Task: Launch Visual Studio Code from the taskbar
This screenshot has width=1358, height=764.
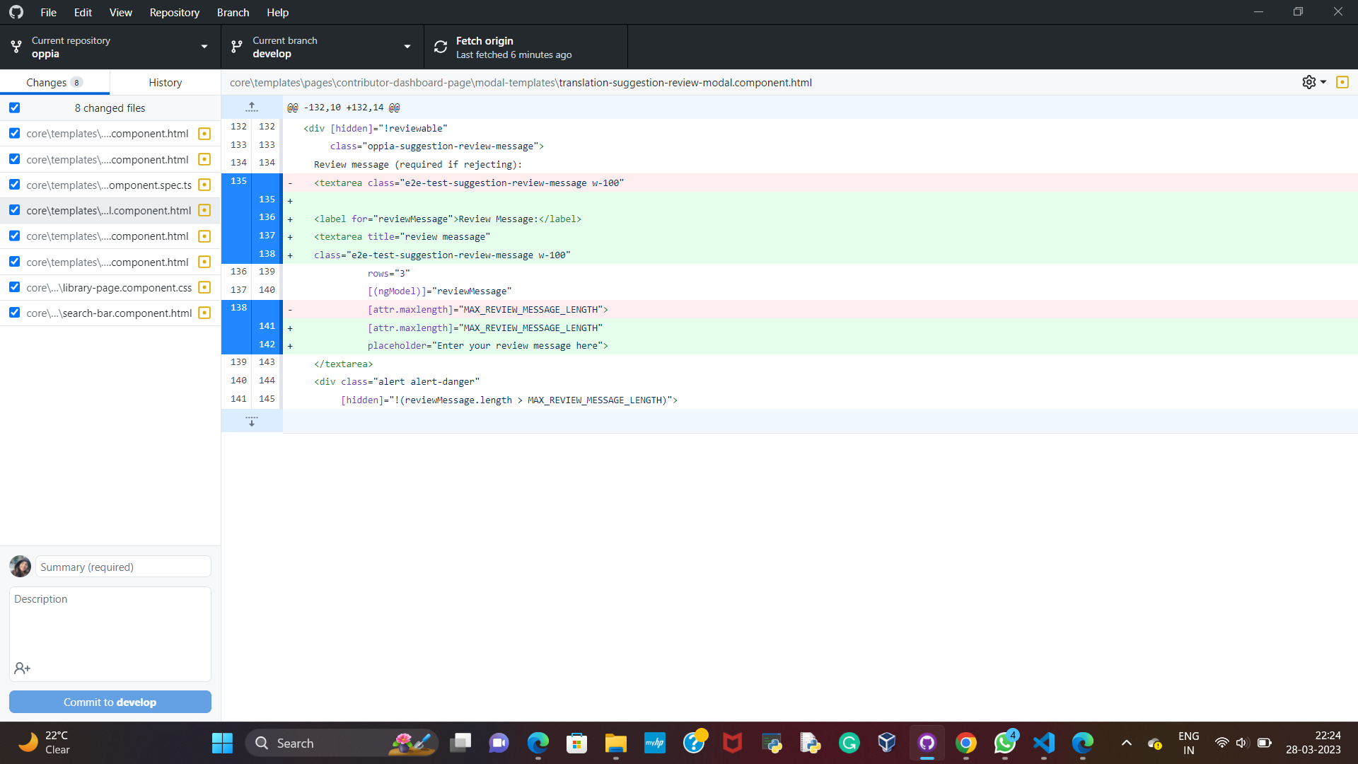Action: [x=1043, y=743]
